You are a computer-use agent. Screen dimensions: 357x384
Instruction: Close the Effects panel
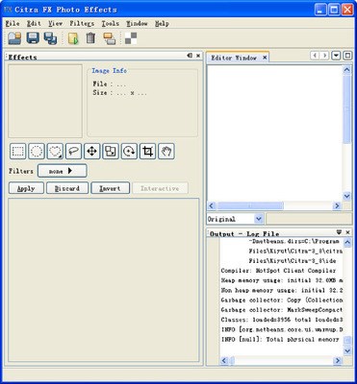tap(198, 56)
